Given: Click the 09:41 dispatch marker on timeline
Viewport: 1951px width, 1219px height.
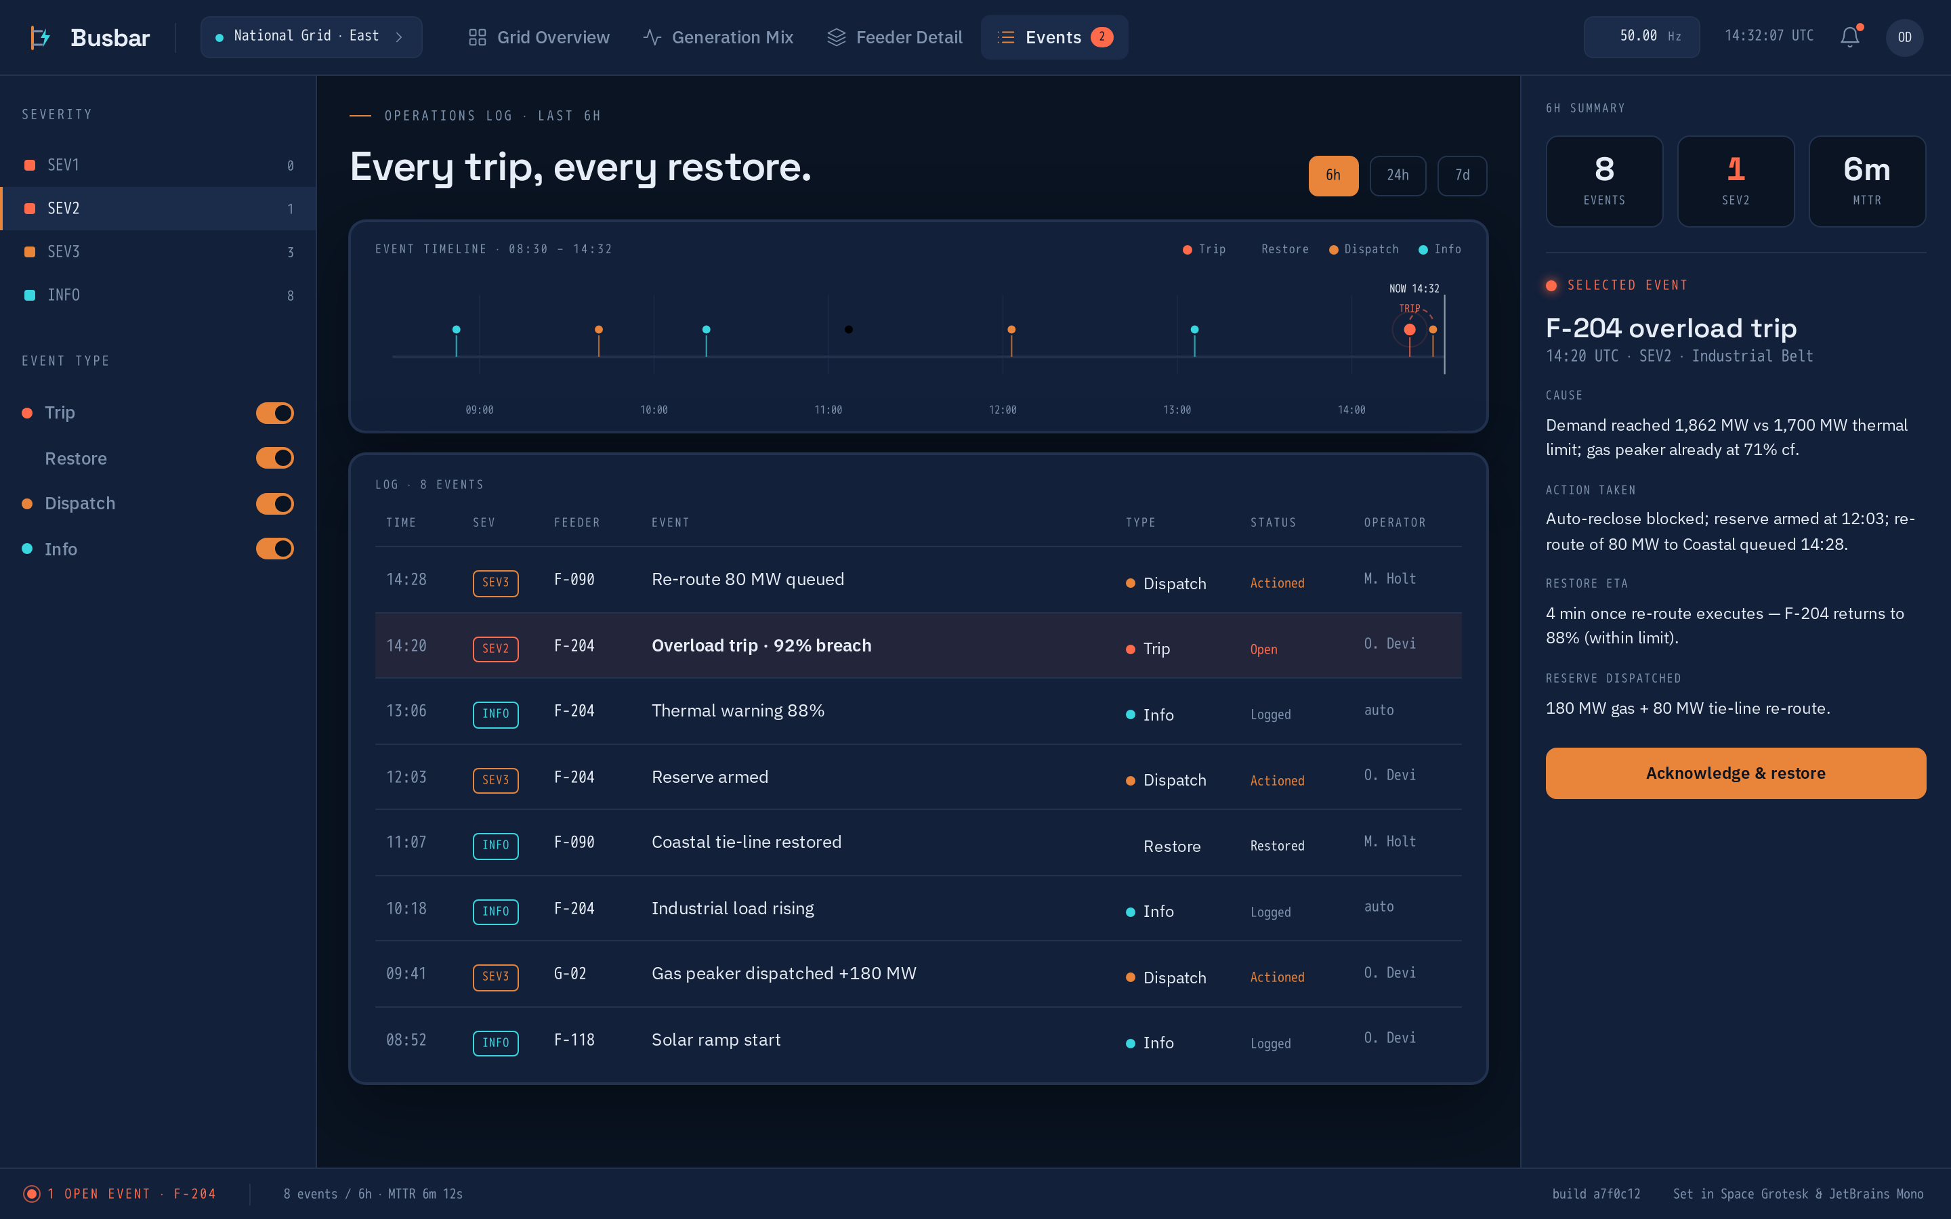Looking at the screenshot, I should (598, 330).
